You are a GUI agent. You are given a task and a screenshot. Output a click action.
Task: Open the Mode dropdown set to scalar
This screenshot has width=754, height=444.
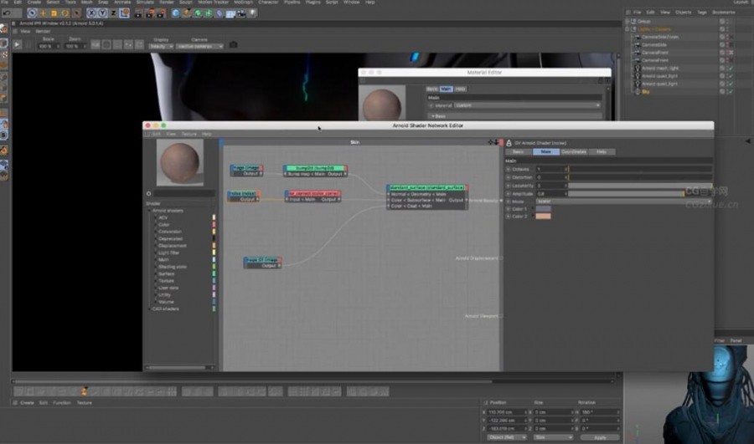click(x=623, y=202)
